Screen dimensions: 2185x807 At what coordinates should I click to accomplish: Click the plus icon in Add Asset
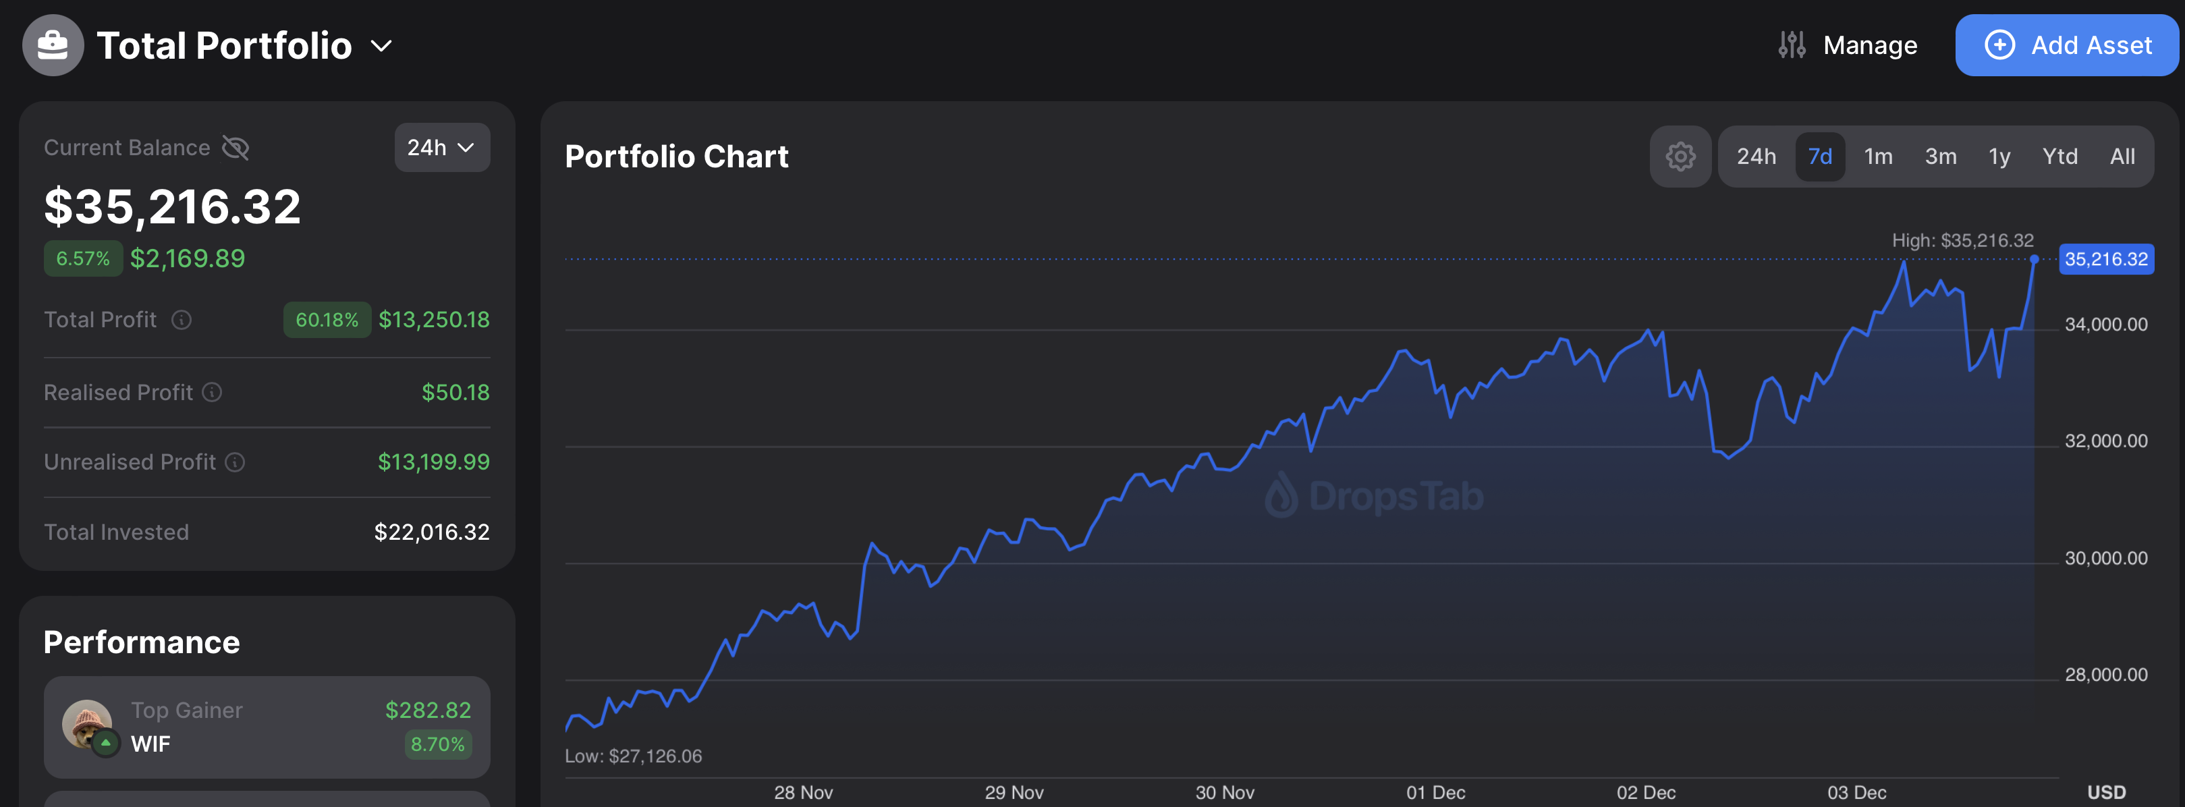[x=1999, y=45]
